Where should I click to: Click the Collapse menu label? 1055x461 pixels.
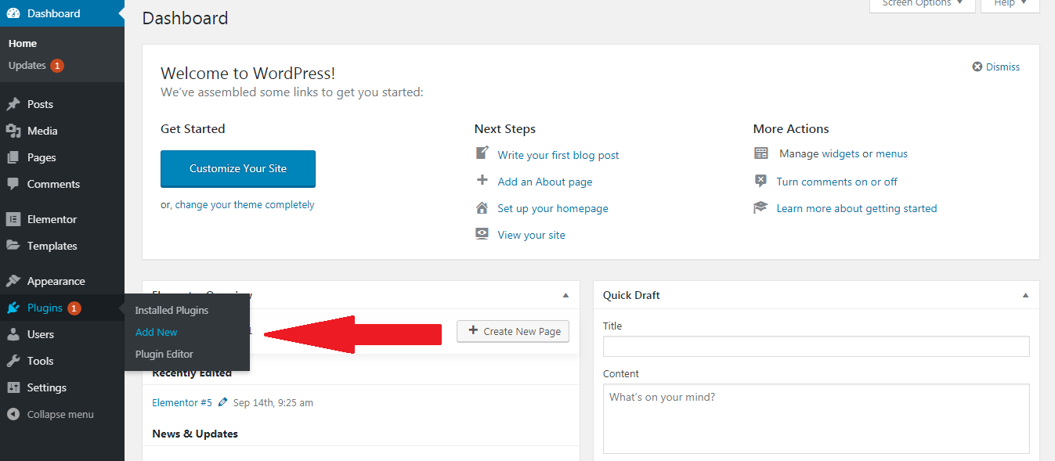coord(60,414)
